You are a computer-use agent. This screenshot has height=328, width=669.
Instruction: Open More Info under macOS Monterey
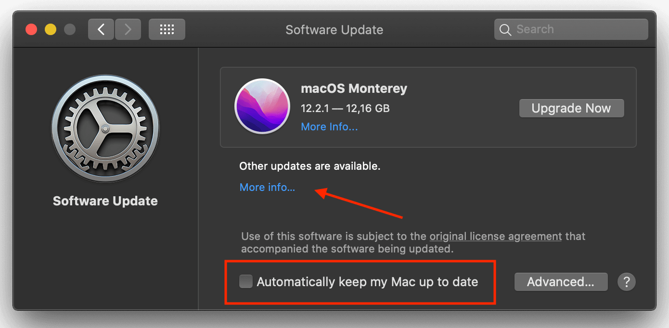[329, 127]
